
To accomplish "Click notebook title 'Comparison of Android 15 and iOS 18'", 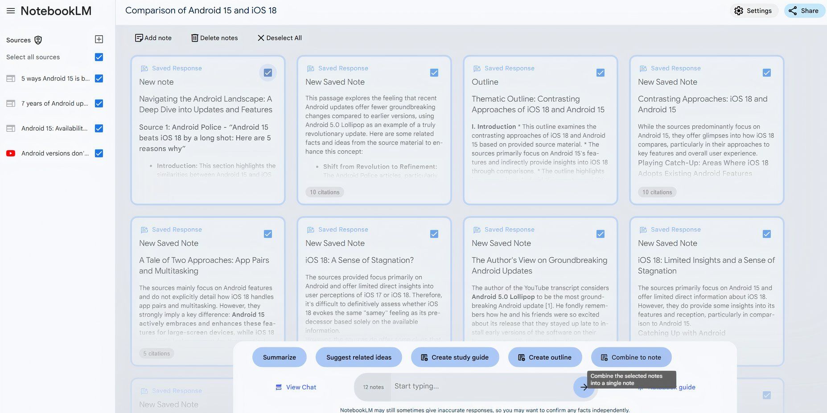I will pos(201,10).
